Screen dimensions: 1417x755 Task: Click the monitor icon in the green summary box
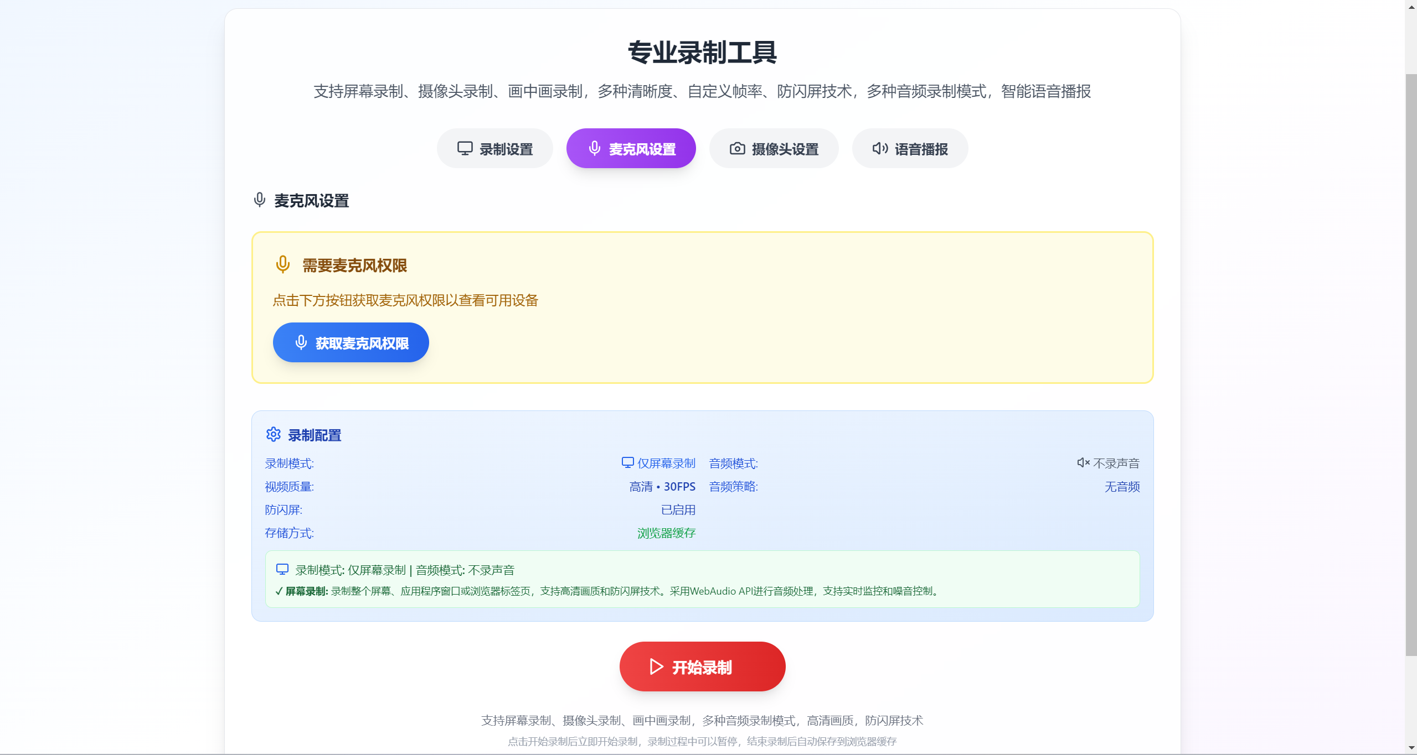[282, 569]
